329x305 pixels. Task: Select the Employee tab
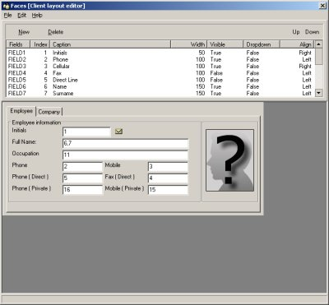click(x=21, y=111)
